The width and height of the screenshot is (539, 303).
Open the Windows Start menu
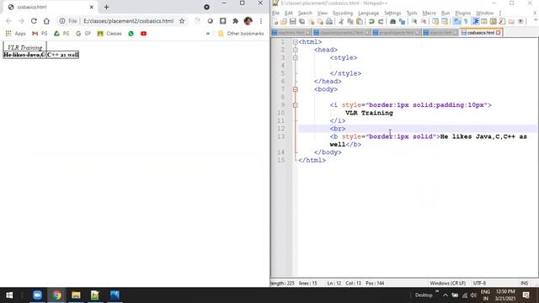tap(9, 295)
